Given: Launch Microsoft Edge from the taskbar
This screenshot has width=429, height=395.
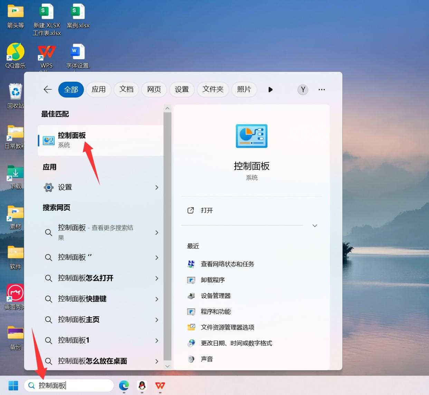Looking at the screenshot, I should [124, 385].
